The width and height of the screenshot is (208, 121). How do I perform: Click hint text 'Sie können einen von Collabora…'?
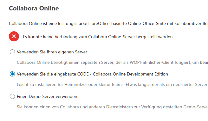click(112, 107)
